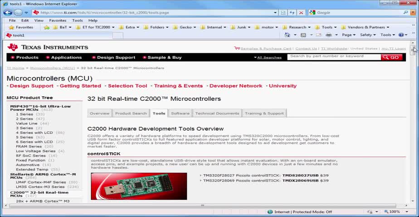Click the shopping cart icon beside Samples link

(237, 48)
